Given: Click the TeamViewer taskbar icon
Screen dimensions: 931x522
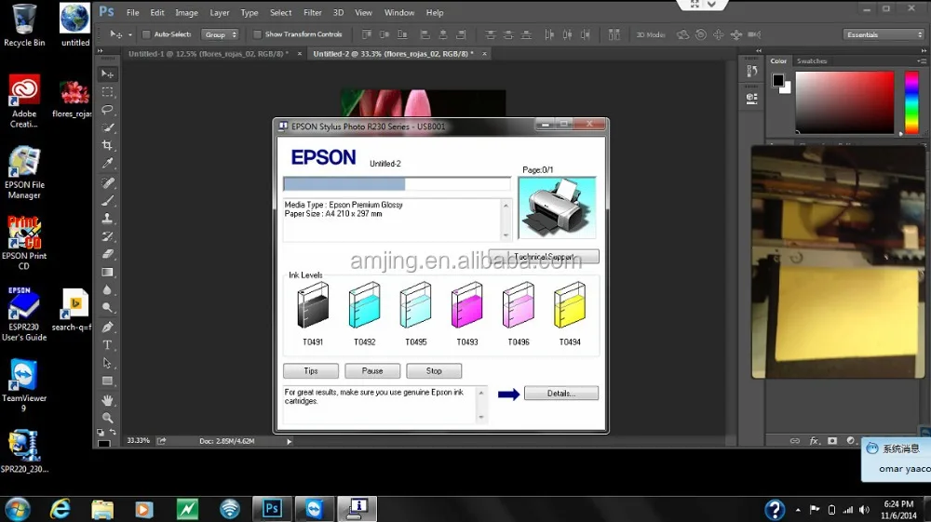Looking at the screenshot, I should pyautogui.click(x=314, y=509).
